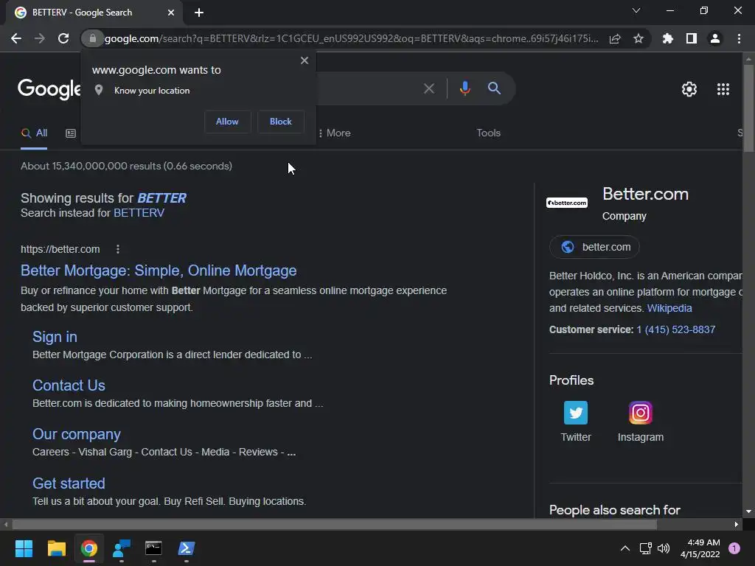The height and width of the screenshot is (566, 755).
Task: Open the Windows Start menu
Action: (24, 548)
